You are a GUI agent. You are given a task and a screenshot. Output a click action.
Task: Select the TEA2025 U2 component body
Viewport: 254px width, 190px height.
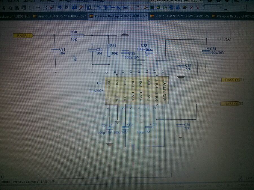137,90
